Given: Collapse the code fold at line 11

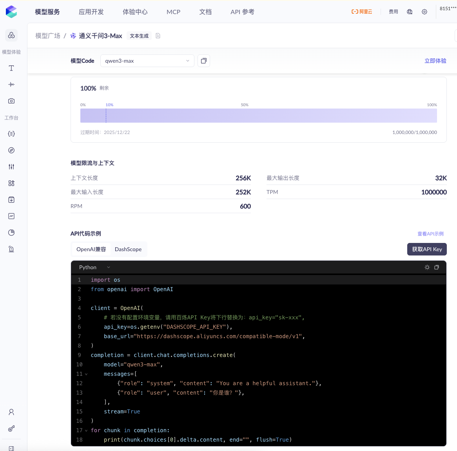Looking at the screenshot, I should point(86,374).
